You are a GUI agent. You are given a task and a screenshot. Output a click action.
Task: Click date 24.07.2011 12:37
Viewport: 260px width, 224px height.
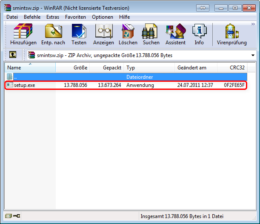pyautogui.click(x=195, y=85)
